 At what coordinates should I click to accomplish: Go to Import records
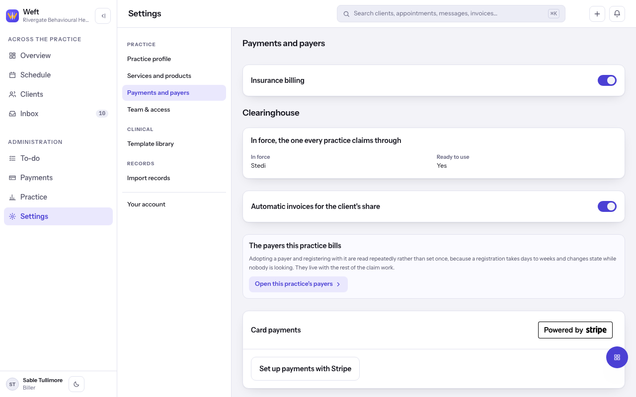[x=174, y=178]
